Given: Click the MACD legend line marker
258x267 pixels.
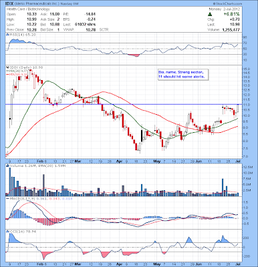Looking at the screenshot, I should click(x=7, y=198).
